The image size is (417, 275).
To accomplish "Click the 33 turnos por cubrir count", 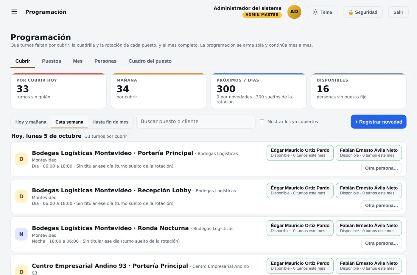I will coord(106,136).
